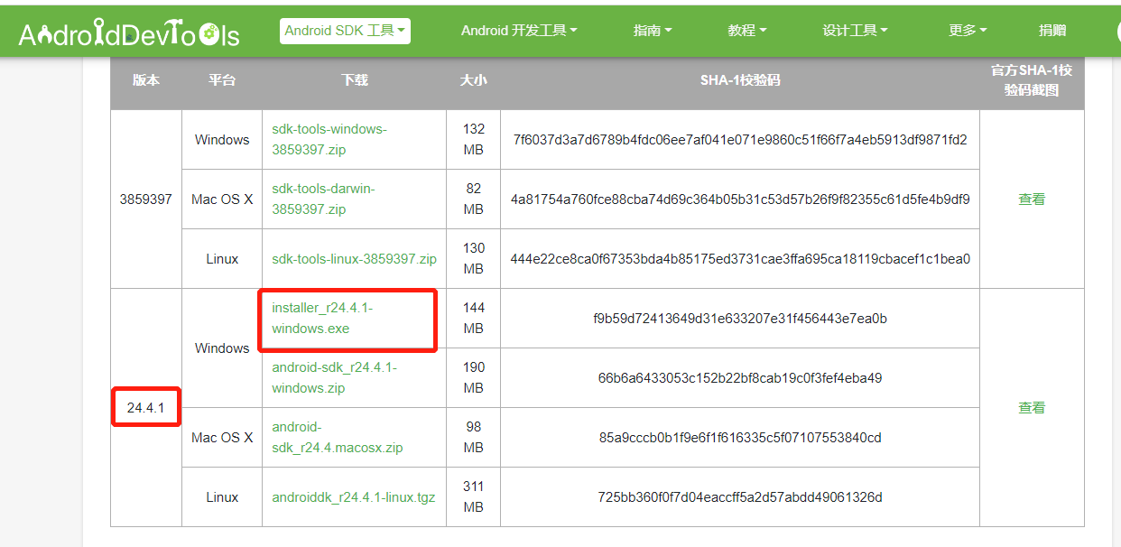This screenshot has height=547, width=1121.
Task: Download sdk-tools-darwin-3859397.zip
Action: pos(323,199)
